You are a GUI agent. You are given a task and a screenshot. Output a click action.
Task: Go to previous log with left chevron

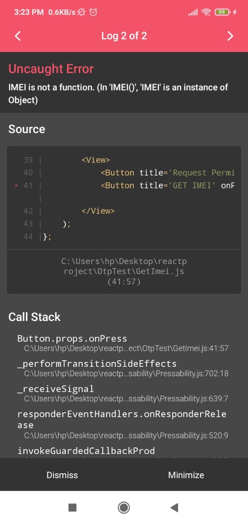[18, 36]
